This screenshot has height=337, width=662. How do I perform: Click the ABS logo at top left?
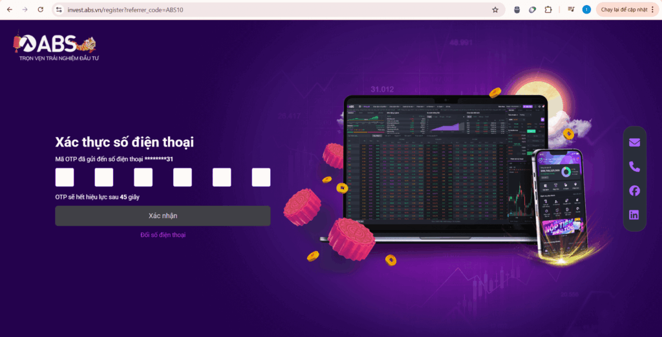click(56, 46)
